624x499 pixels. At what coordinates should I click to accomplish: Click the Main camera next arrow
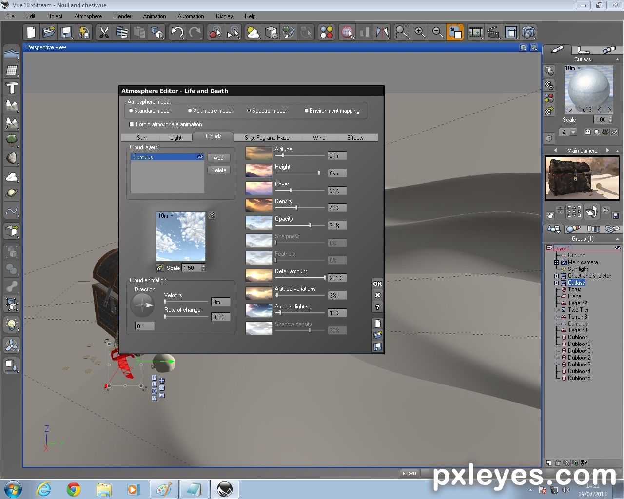tap(607, 151)
